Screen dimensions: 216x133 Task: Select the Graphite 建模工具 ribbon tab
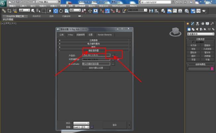pos(15,16)
